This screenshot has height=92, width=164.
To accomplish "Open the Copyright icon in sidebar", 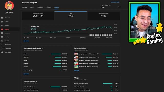I will [x=2, y=41].
